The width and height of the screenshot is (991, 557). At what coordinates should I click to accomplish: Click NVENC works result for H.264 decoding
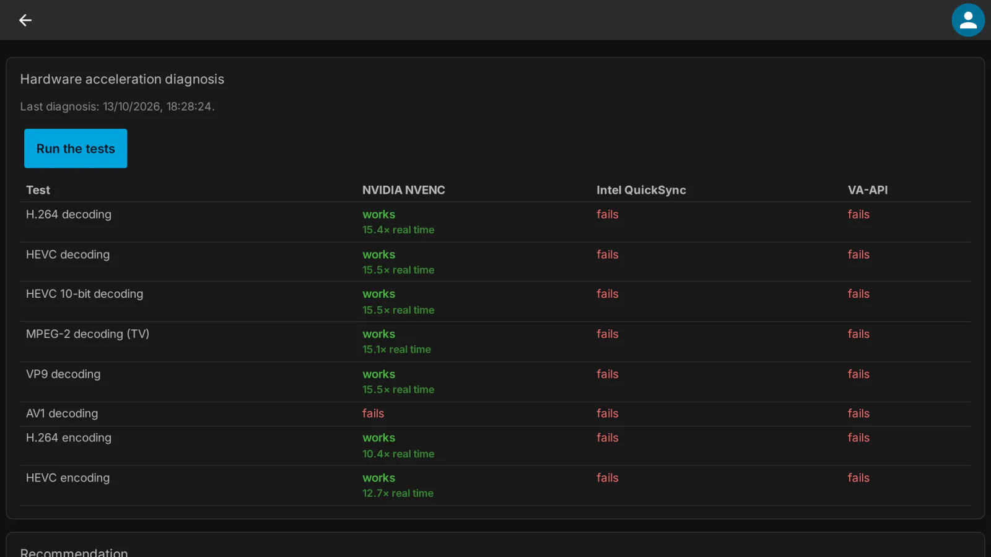378,214
